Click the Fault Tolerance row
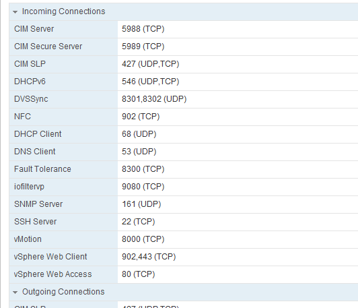This screenshot has width=358, height=308. tap(184, 169)
